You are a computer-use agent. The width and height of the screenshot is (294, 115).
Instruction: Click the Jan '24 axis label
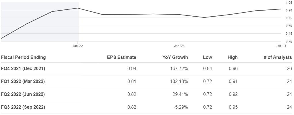pos(281,46)
